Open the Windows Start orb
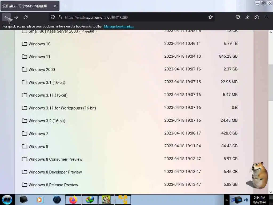Screen dimensions: 273x205 pyautogui.click(x=7, y=200)
